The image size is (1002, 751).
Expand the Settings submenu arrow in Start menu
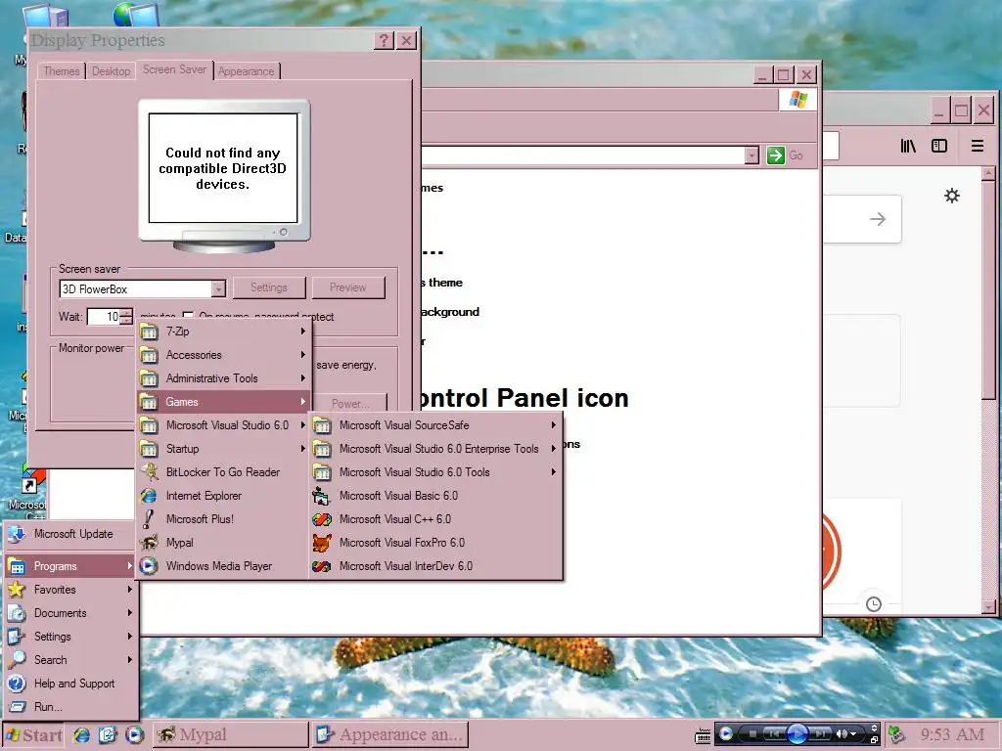coord(130,637)
